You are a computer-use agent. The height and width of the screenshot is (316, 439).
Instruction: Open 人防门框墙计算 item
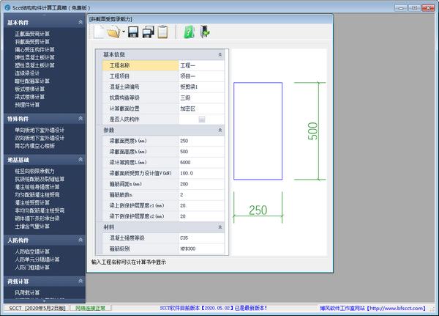tap(32, 268)
